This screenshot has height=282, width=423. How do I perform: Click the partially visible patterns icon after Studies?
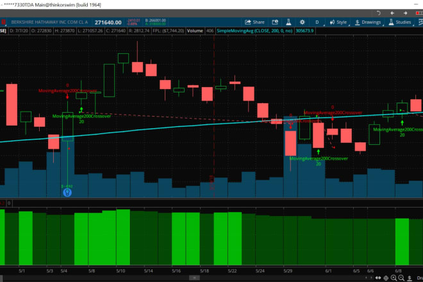420,22
